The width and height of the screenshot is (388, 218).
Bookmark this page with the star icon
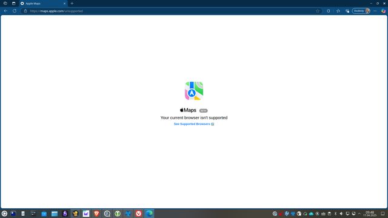[x=318, y=11]
